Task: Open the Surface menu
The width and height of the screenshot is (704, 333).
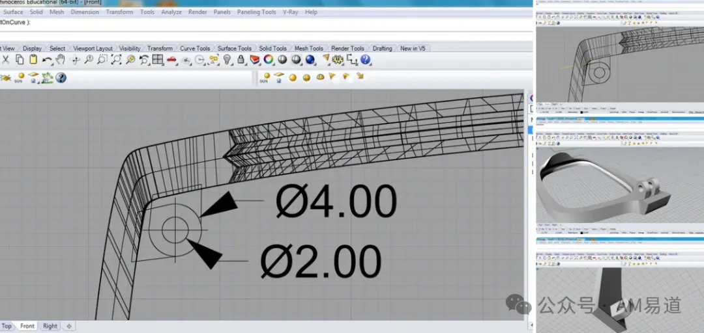Action: coord(14,12)
